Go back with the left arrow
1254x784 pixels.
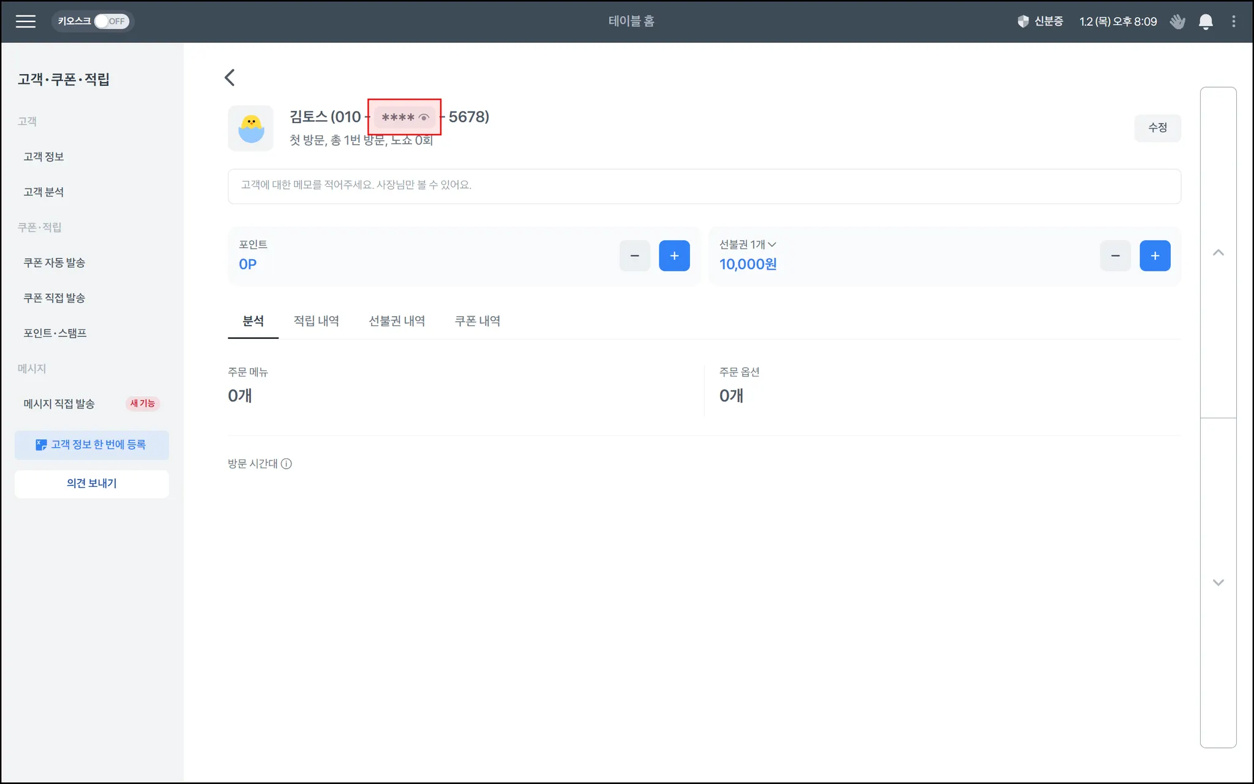[x=230, y=78]
